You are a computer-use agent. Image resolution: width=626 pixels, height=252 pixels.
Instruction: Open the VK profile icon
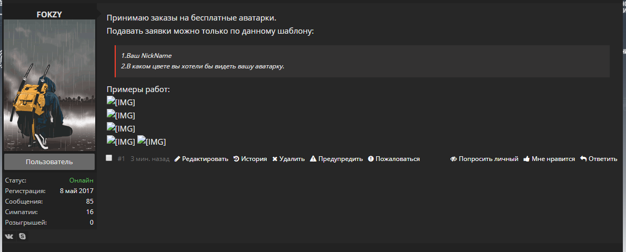[x=9, y=236]
